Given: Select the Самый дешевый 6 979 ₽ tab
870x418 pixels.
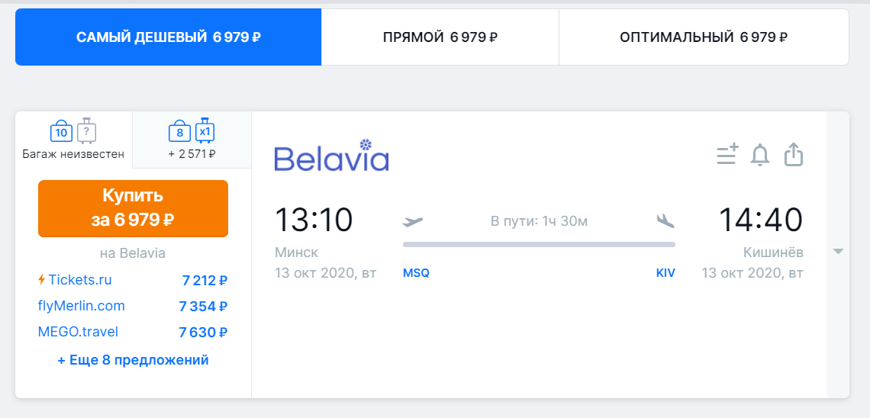Looking at the screenshot, I should pyautogui.click(x=169, y=37).
